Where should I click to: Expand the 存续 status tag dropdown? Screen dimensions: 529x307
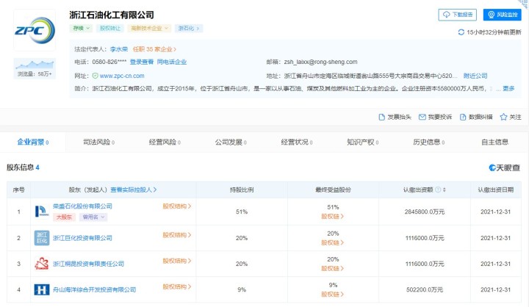(x=81, y=29)
